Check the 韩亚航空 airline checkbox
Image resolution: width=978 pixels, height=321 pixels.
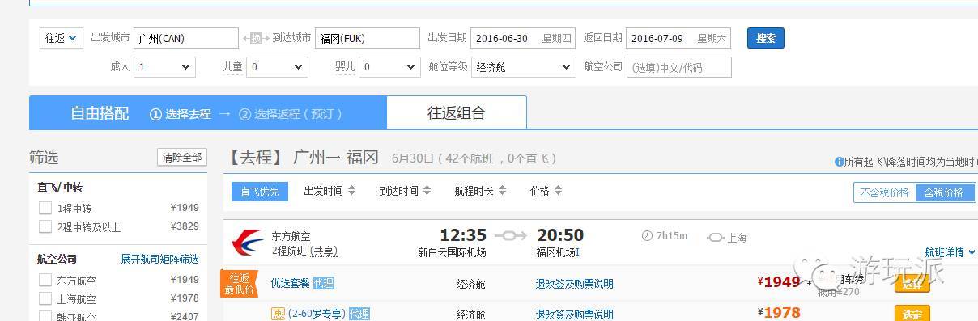(45, 316)
